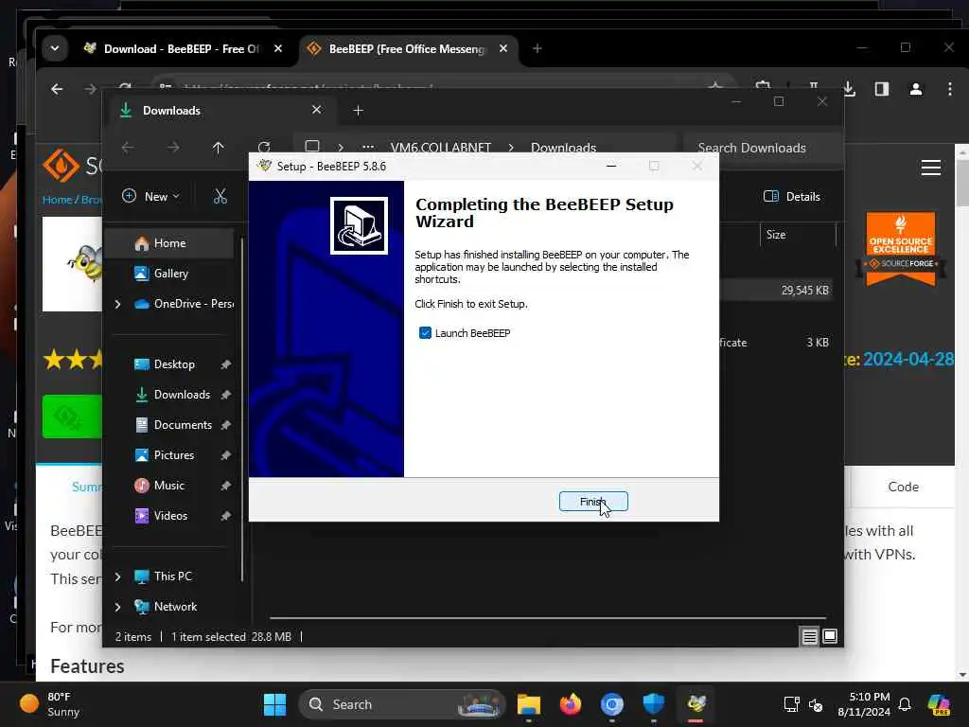Viewport: 969px width, 727px height.
Task: Open pinned Music folder in sidebar
Action: [x=168, y=486]
